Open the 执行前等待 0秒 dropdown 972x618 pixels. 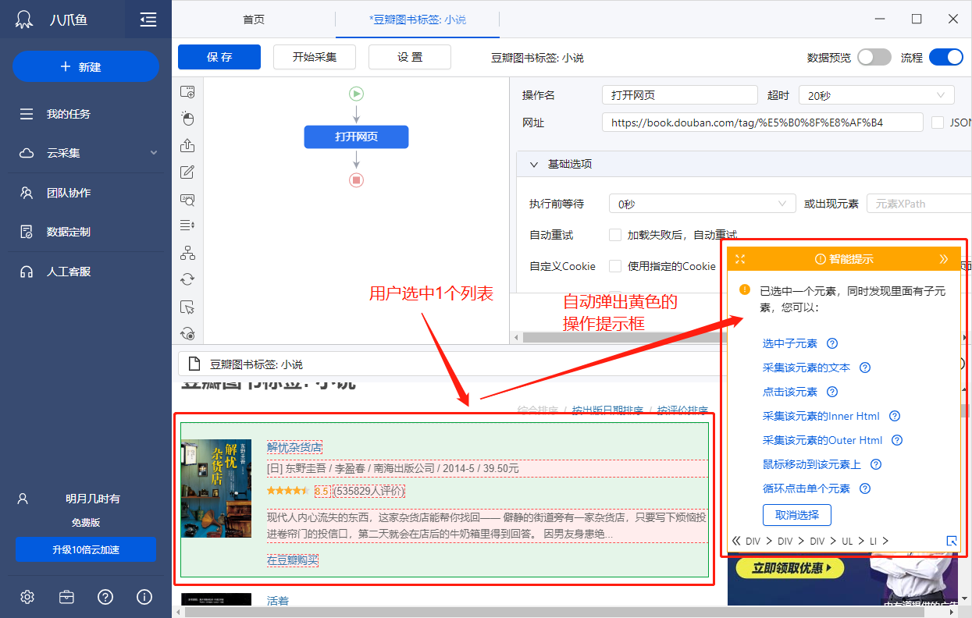(x=702, y=204)
